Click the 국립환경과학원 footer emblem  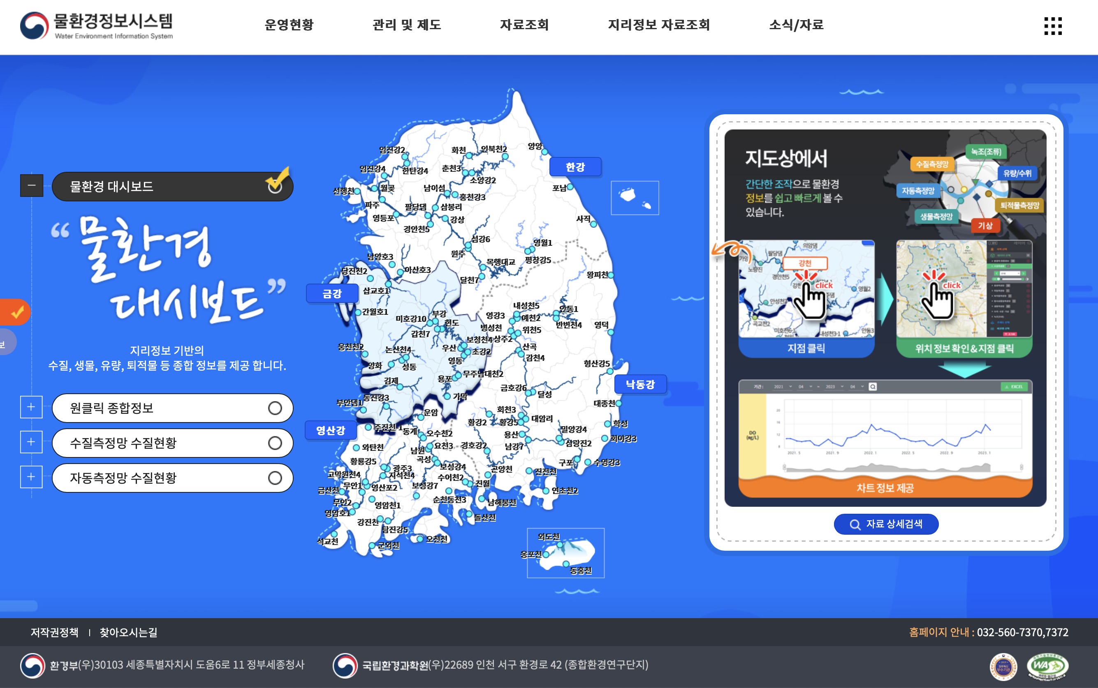tap(345, 666)
